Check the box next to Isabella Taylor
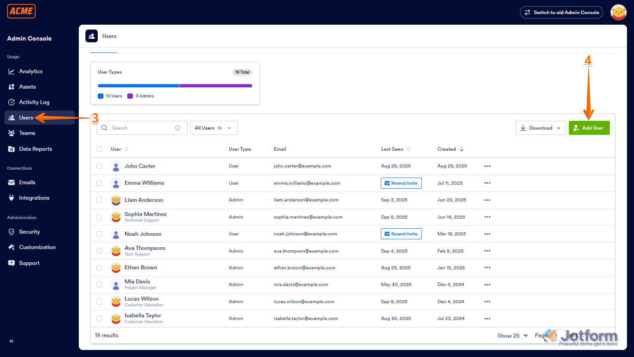This screenshot has height=357, width=634. [x=99, y=319]
